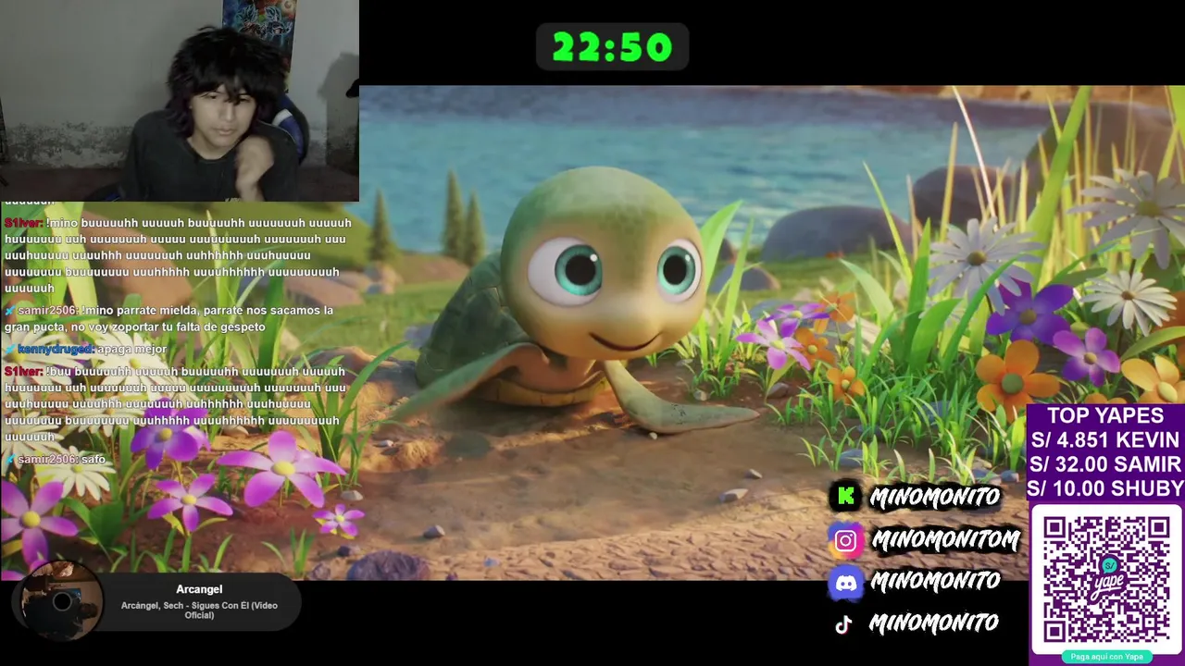The width and height of the screenshot is (1185, 666).
Task: Click the Discord logo icon
Action: pyautogui.click(x=845, y=583)
